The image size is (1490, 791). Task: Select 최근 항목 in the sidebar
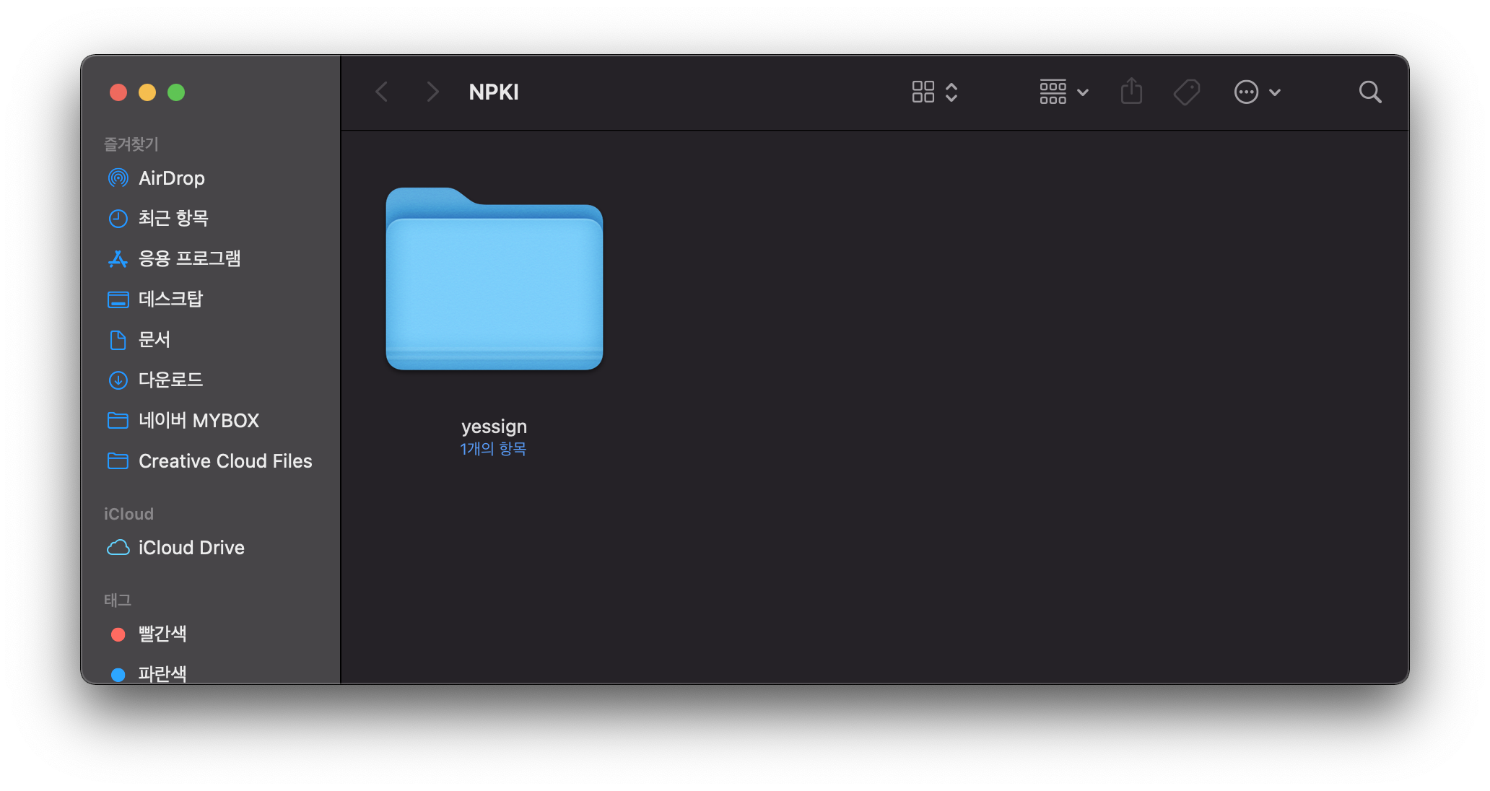coord(173,218)
